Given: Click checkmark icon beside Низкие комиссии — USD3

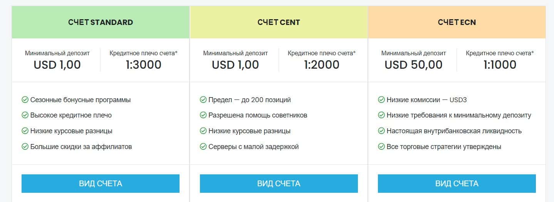Looking at the screenshot, I should 381,100.
